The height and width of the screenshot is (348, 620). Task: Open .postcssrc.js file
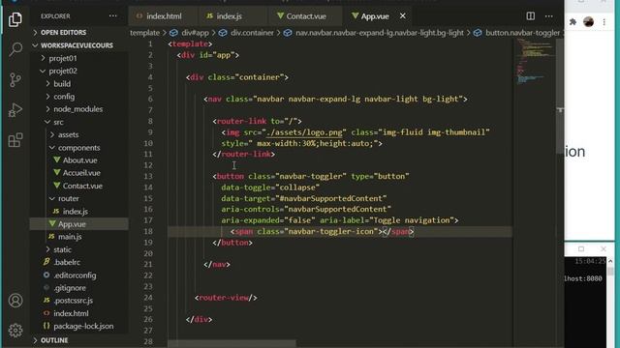[74, 301]
